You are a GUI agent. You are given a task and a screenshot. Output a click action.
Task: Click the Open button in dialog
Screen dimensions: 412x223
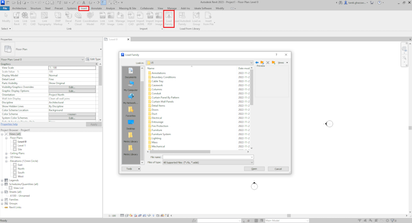point(254,169)
